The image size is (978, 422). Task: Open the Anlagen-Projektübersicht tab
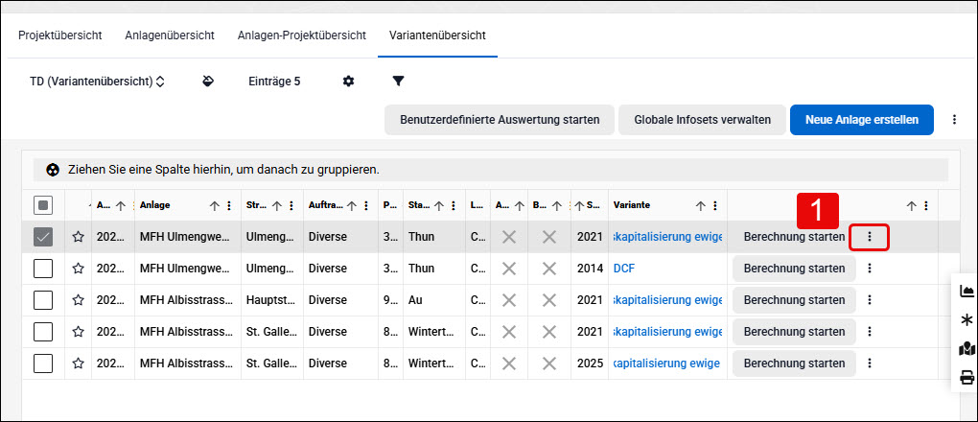click(x=302, y=35)
